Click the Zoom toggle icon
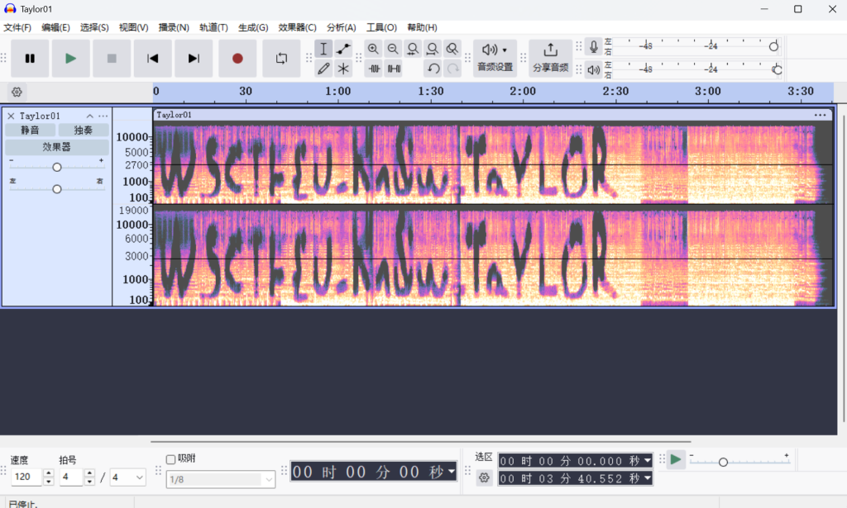The width and height of the screenshot is (847, 508). (x=452, y=49)
